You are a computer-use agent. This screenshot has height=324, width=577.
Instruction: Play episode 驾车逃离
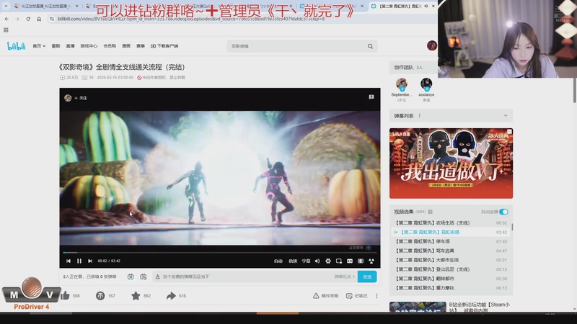point(451,251)
